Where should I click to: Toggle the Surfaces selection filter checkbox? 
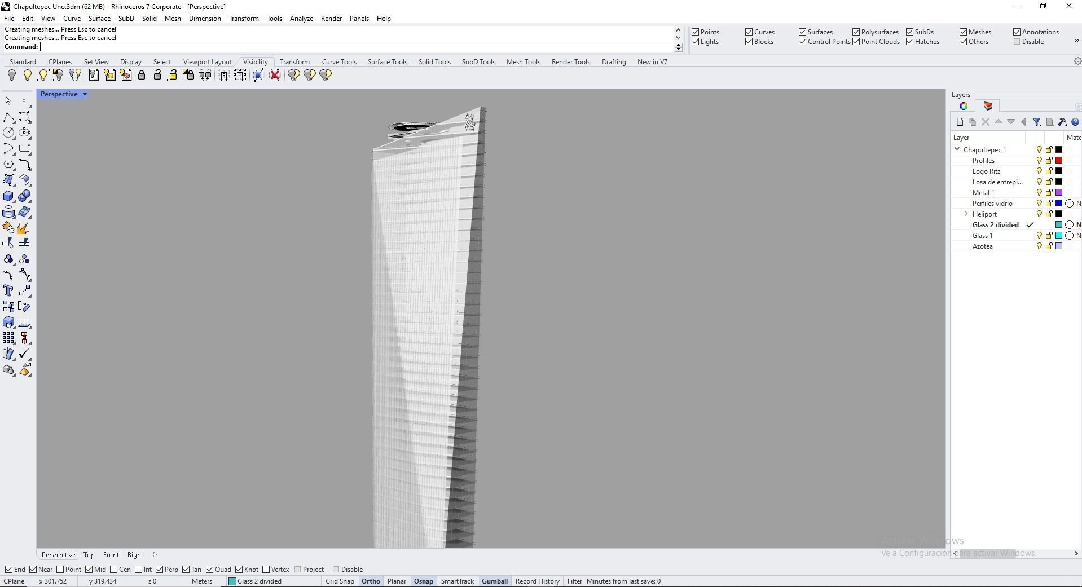[x=803, y=32]
